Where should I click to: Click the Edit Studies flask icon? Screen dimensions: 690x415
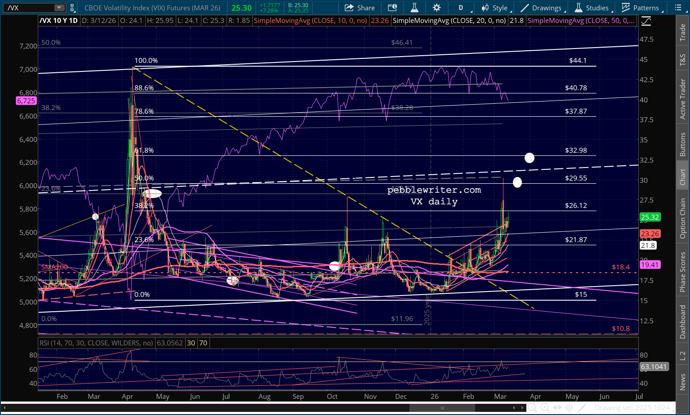pyautogui.click(x=414, y=8)
